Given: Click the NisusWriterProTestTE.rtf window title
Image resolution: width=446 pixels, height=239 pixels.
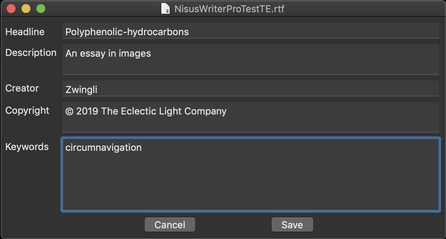Looking at the screenshot, I should point(229,9).
